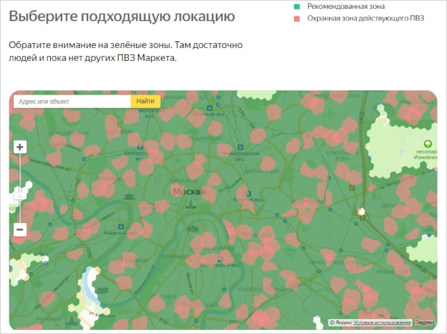Click the White House building icon on map

coord(129,196)
